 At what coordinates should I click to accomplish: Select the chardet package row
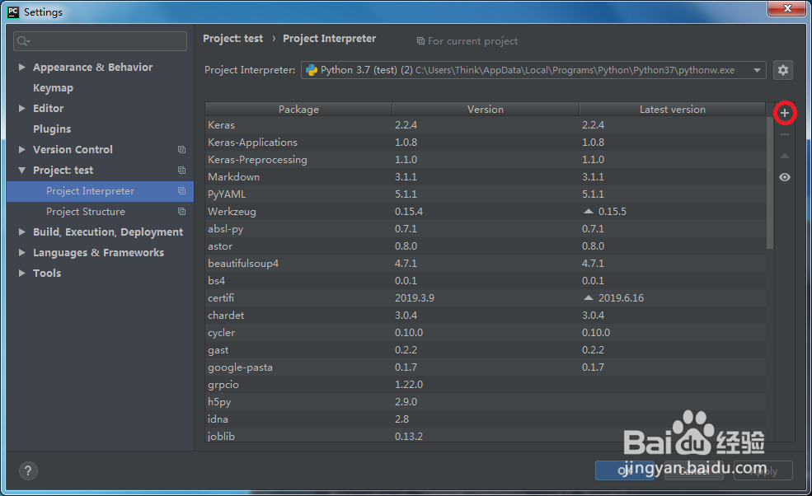pos(486,316)
